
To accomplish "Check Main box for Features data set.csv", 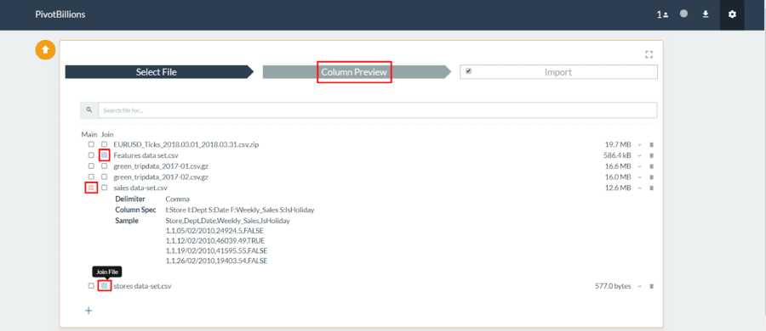I will [x=91, y=155].
